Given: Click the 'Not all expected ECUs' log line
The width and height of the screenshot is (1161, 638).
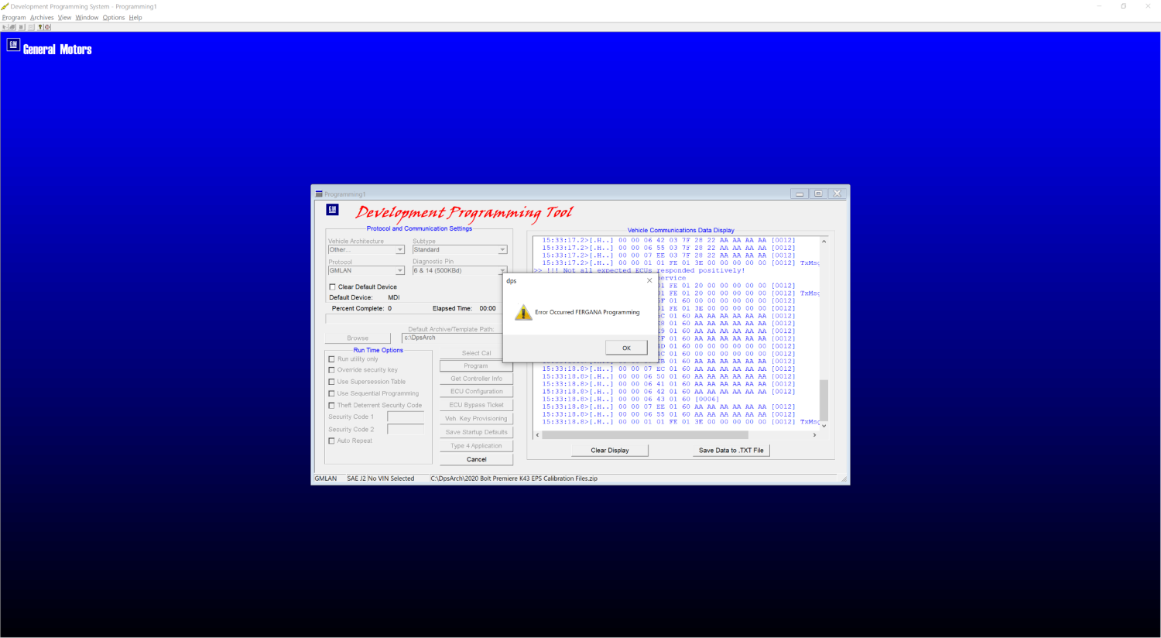Looking at the screenshot, I should tap(639, 270).
